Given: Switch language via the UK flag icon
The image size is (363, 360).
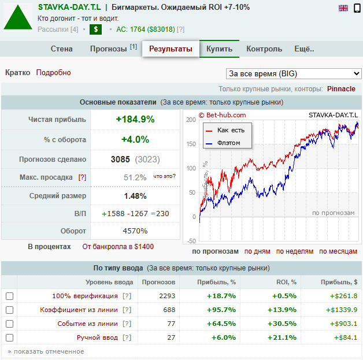Looking at the screenshot, I should click(x=343, y=8).
